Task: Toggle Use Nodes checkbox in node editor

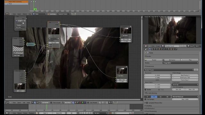Action: click(x=40, y=103)
